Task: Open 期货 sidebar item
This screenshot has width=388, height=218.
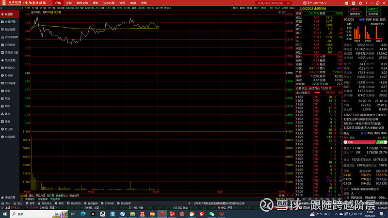Action: [x=6, y=99]
